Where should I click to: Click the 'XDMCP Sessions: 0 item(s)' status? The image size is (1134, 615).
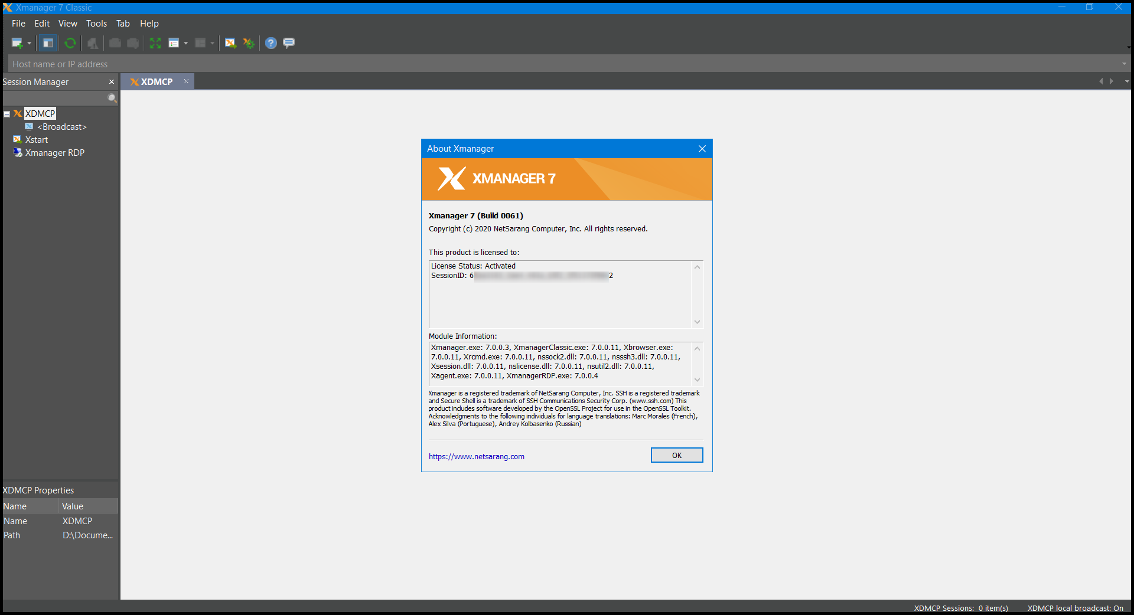961,609
